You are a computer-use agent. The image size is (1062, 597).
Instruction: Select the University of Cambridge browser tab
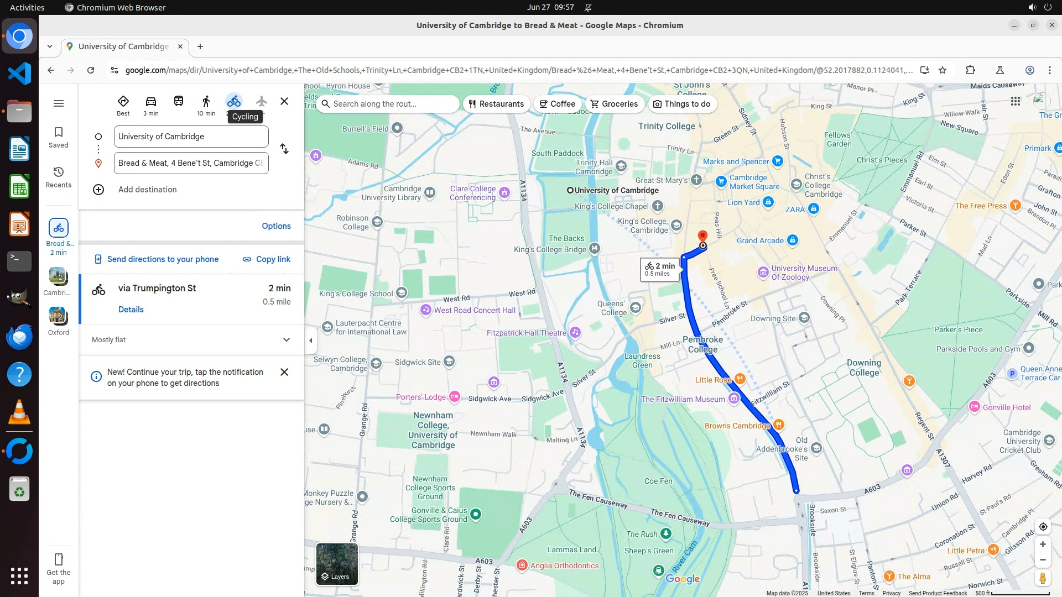click(x=124, y=46)
